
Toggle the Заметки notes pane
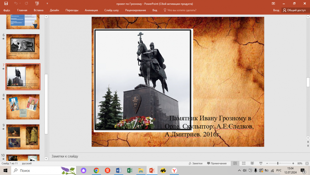pyautogui.click(x=195, y=163)
